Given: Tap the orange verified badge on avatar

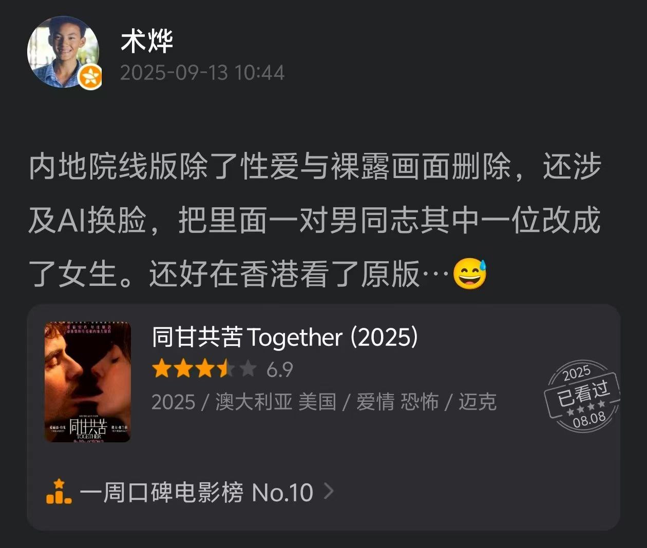Looking at the screenshot, I should (89, 77).
